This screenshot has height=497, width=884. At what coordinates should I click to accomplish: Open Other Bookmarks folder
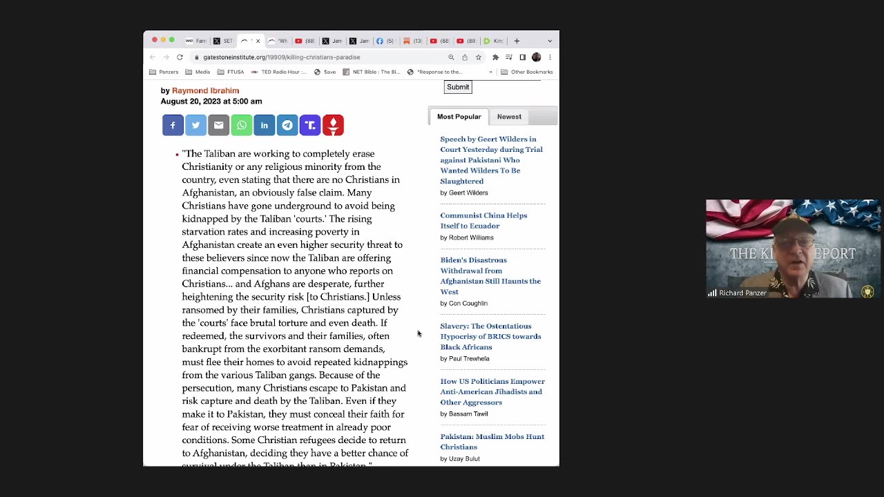(526, 72)
